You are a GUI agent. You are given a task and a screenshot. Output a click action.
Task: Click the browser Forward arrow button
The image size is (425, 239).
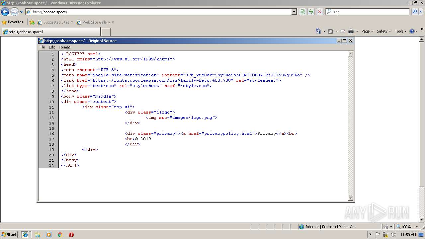coord(14,12)
